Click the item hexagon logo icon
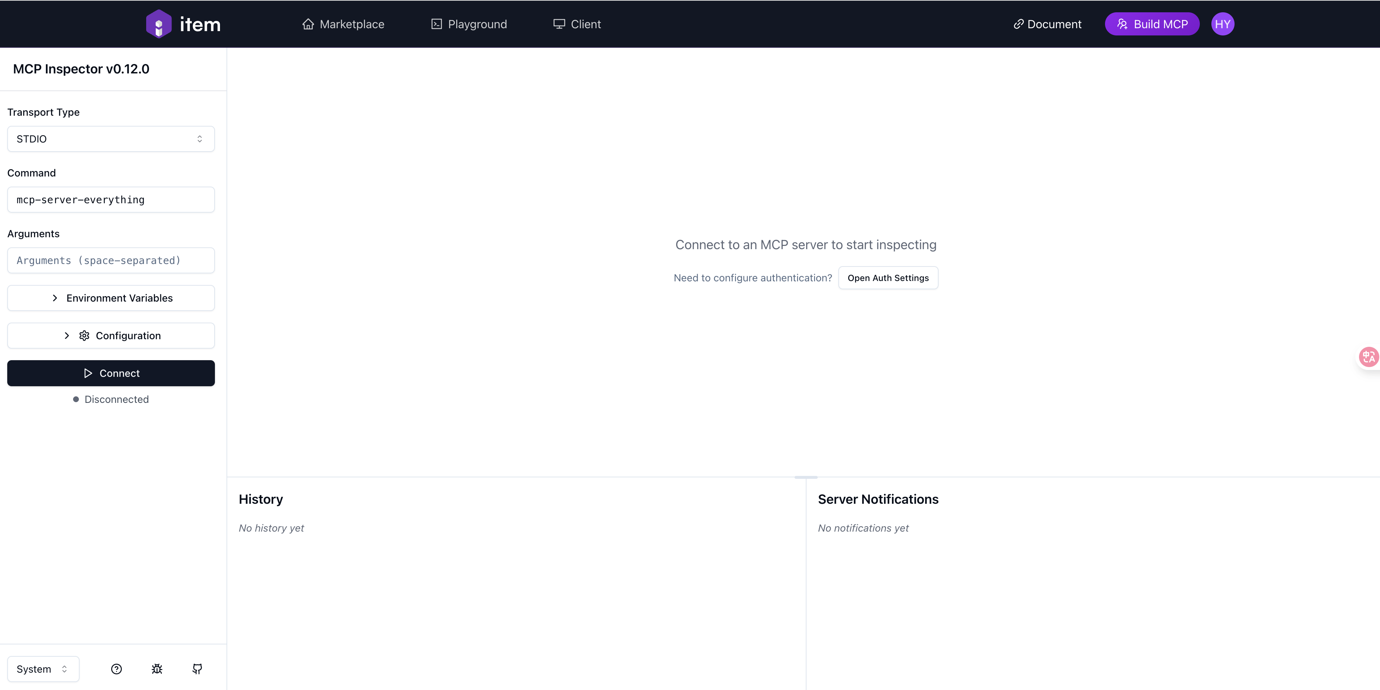The height and width of the screenshot is (690, 1380). tap(158, 24)
